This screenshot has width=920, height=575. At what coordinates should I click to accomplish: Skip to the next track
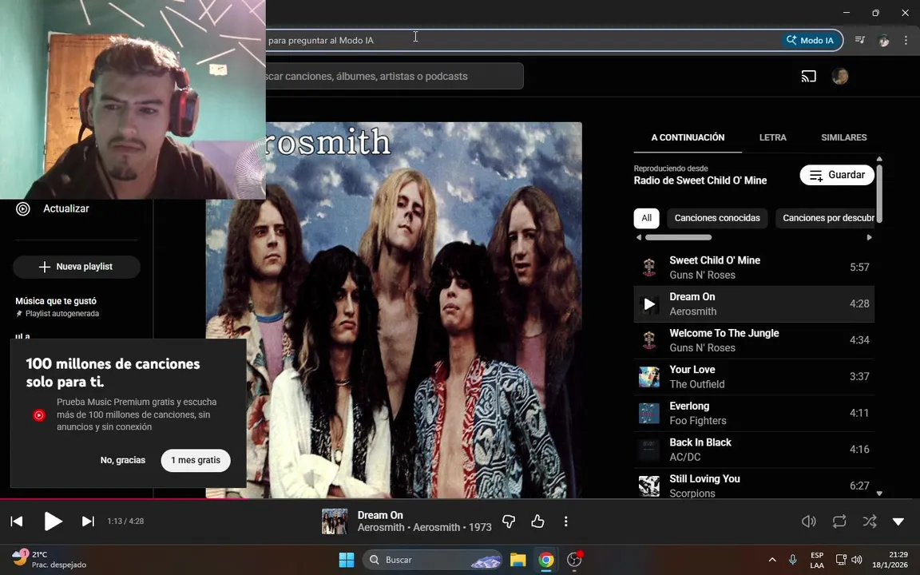tap(88, 521)
